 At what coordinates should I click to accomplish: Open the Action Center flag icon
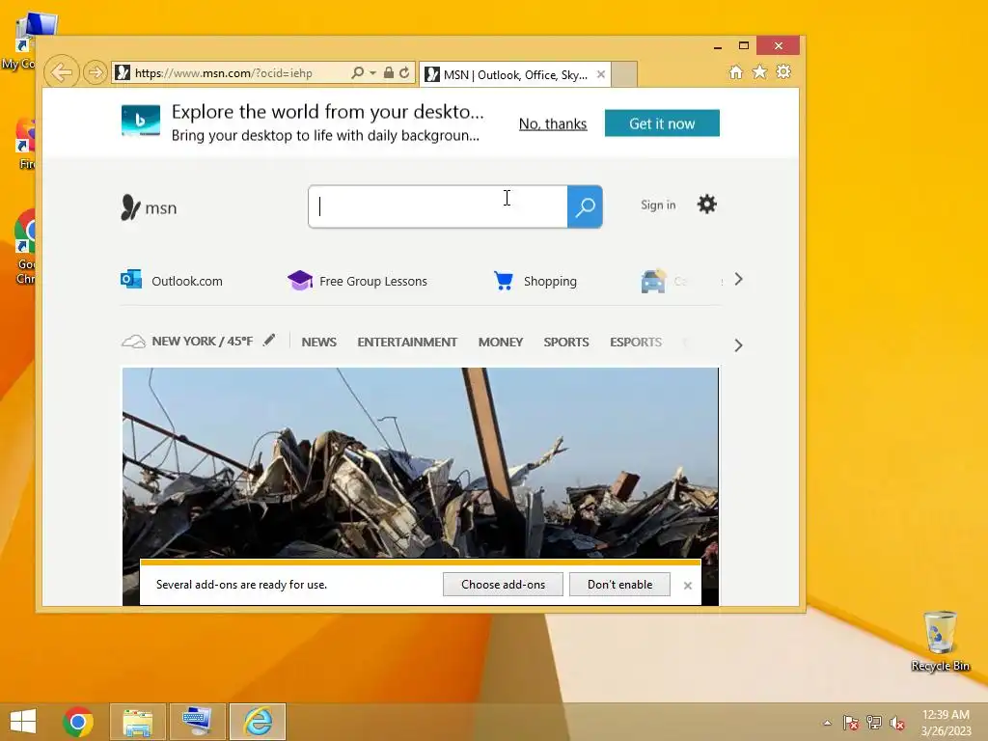(851, 723)
